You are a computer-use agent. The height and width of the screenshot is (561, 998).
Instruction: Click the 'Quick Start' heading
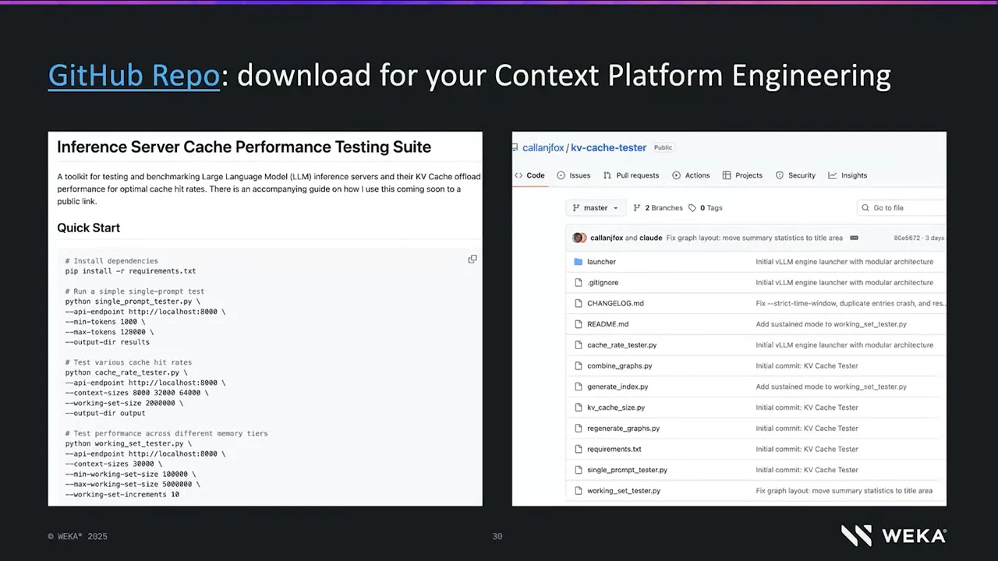pos(89,228)
